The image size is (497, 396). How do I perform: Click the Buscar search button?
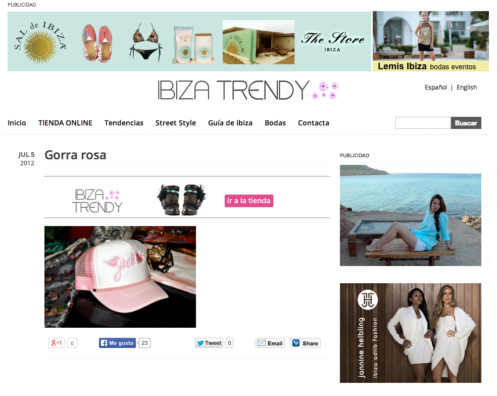click(x=466, y=123)
